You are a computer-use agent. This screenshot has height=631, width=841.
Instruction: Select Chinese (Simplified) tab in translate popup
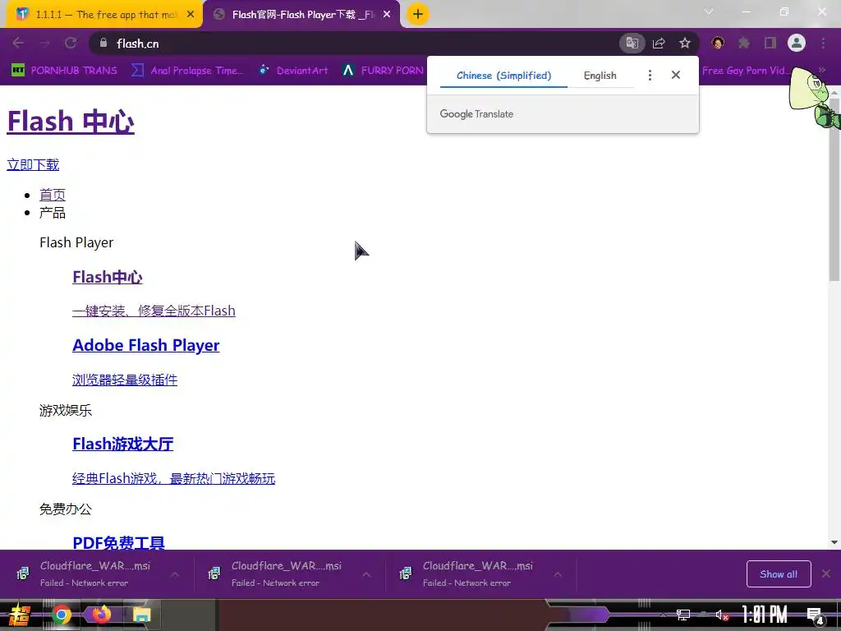click(503, 76)
